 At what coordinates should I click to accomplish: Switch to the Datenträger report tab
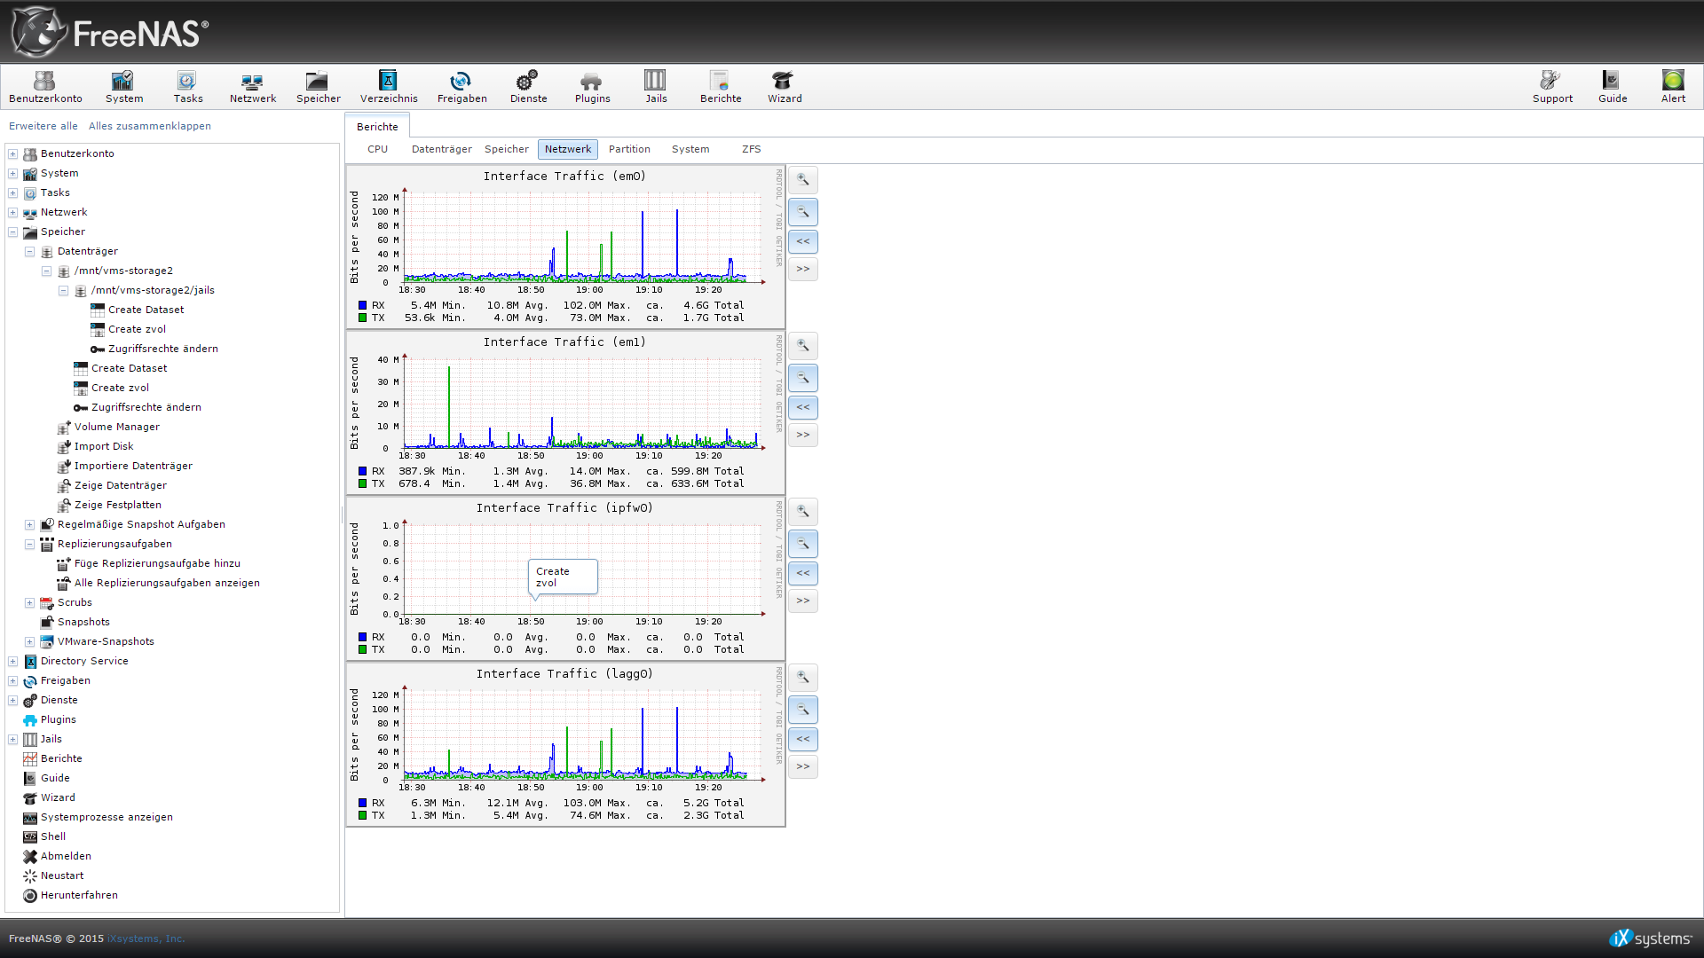441,149
